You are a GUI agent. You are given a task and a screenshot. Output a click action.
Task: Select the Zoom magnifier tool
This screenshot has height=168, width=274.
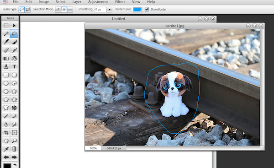14,141
